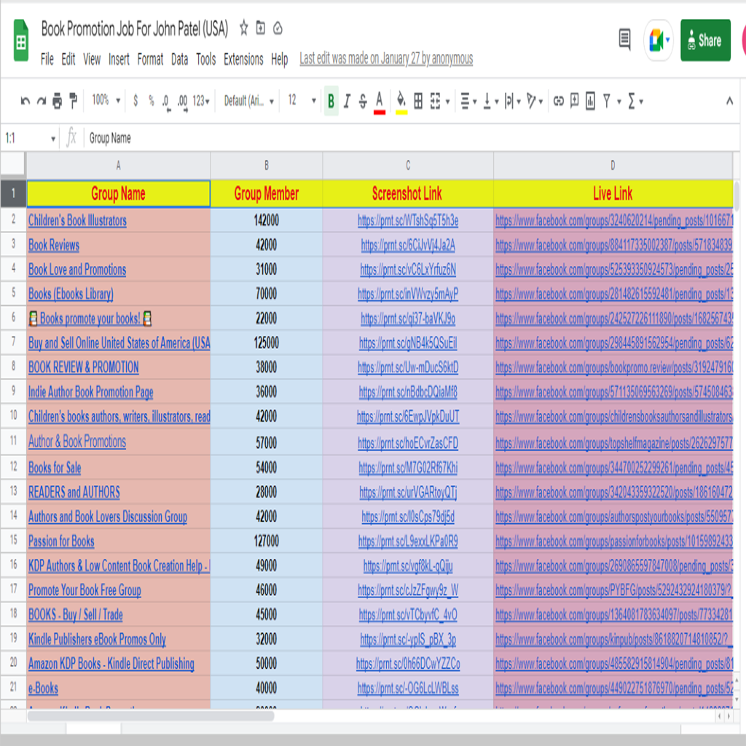Open the Last edit was made link
746x746 pixels.
(386, 58)
